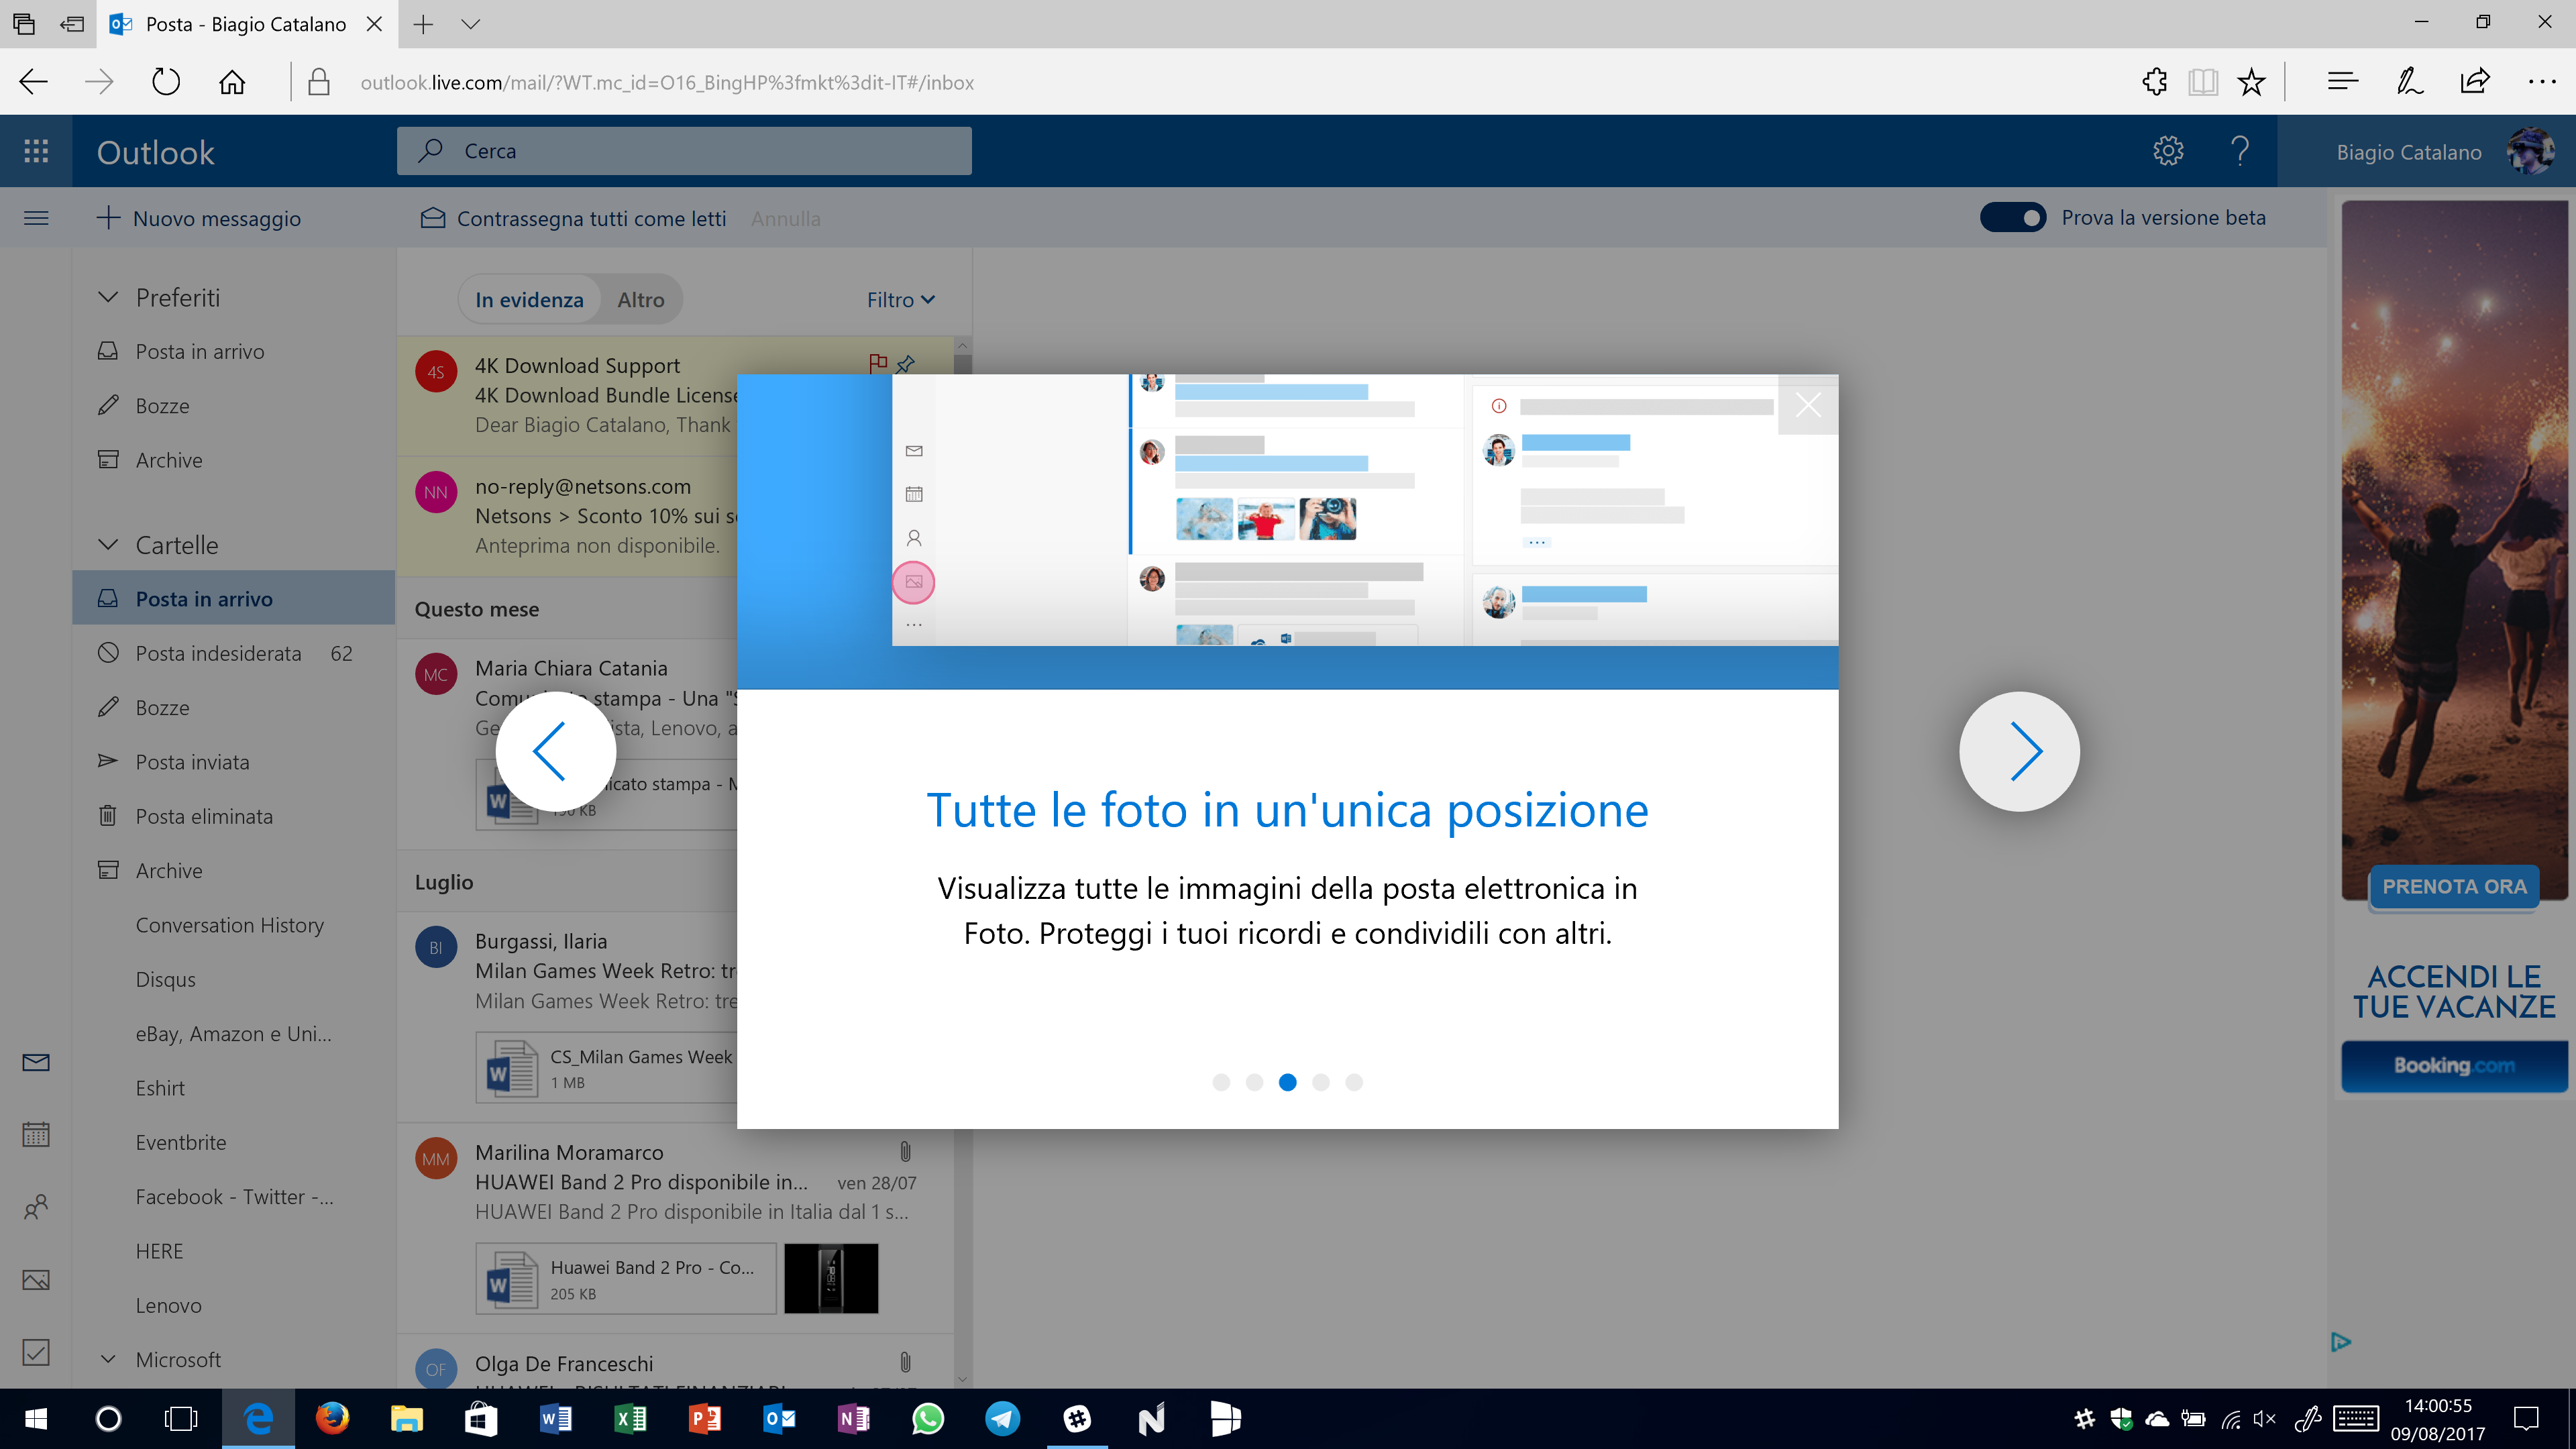The height and width of the screenshot is (1449, 2576).
Task: Open Bozze under Preferiti
Action: tap(234, 405)
